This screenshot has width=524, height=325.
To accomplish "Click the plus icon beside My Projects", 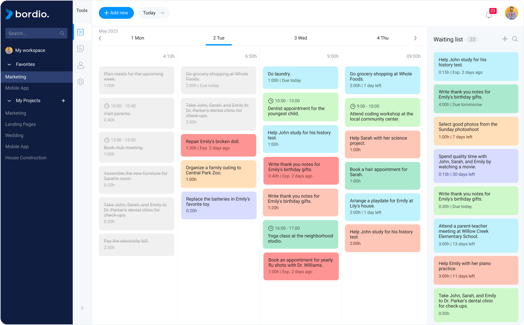I will click(x=63, y=101).
